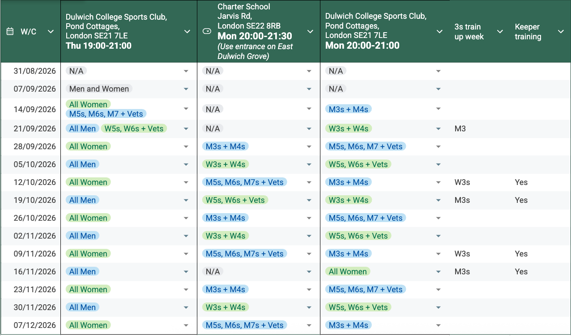Expand the Monday Dulwich dropdown arrow for 26/10/2026
This screenshot has width=571, height=336.
pyautogui.click(x=439, y=218)
